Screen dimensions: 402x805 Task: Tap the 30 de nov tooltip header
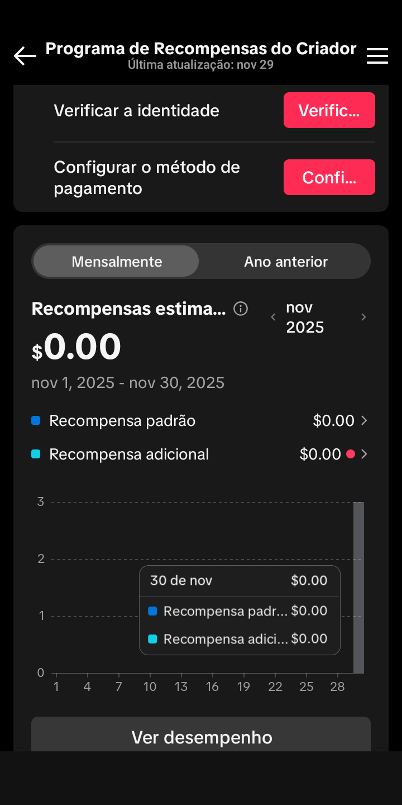pos(181,580)
